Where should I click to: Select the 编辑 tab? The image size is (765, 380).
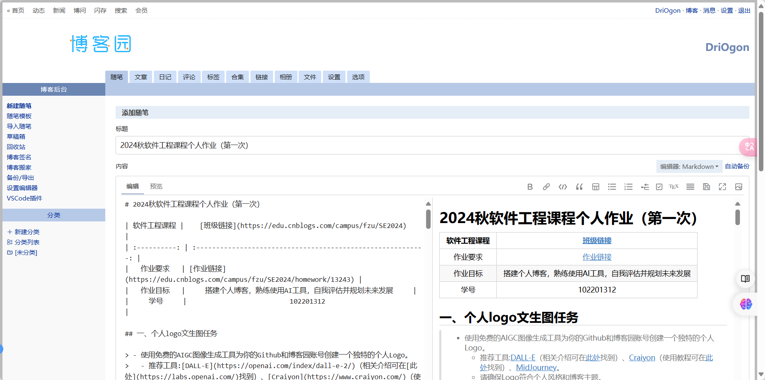(x=132, y=186)
